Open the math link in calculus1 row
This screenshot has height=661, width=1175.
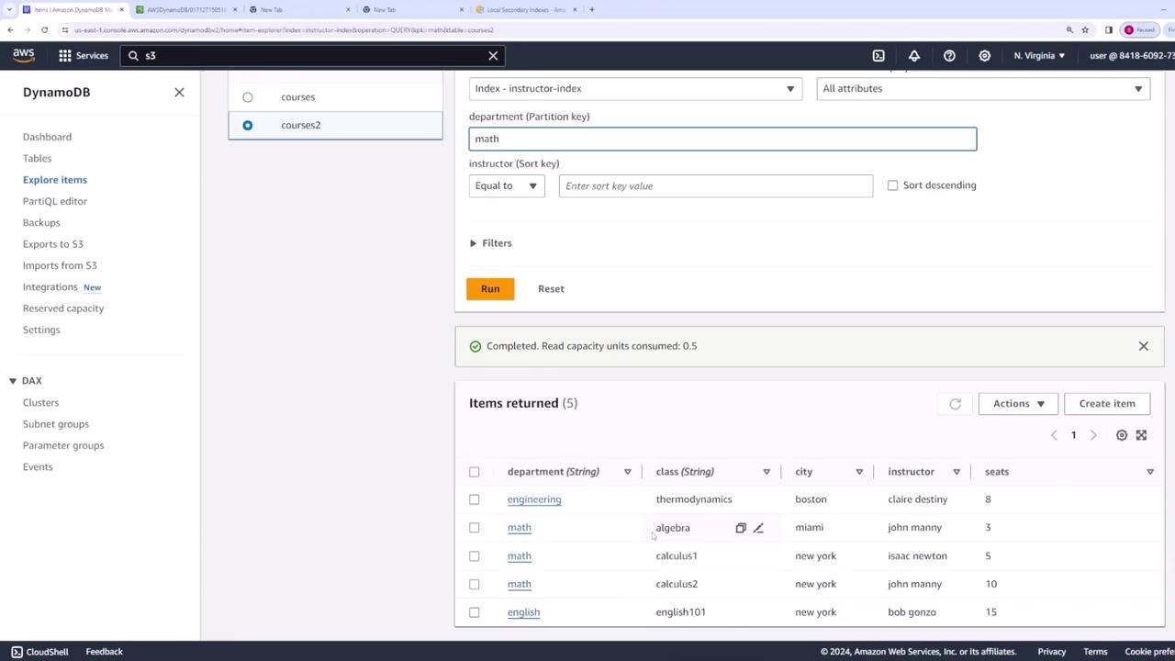tap(520, 556)
